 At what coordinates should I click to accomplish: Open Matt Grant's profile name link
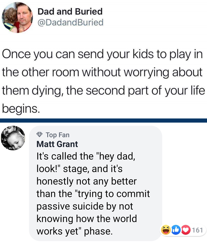pyautogui.click(x=57, y=144)
